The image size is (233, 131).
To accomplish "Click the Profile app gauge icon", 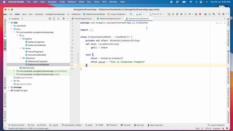I will [190, 14].
